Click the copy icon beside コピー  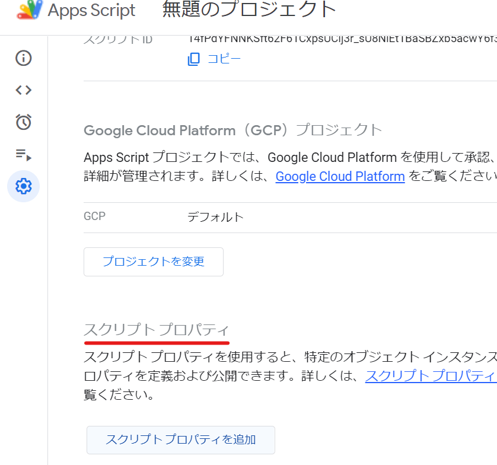[194, 59]
